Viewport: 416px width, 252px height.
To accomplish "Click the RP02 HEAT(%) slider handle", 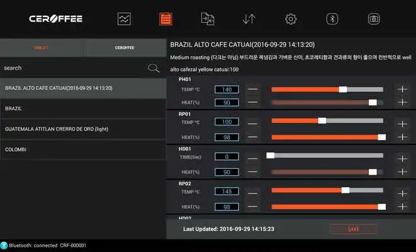I will (x=382, y=207).
